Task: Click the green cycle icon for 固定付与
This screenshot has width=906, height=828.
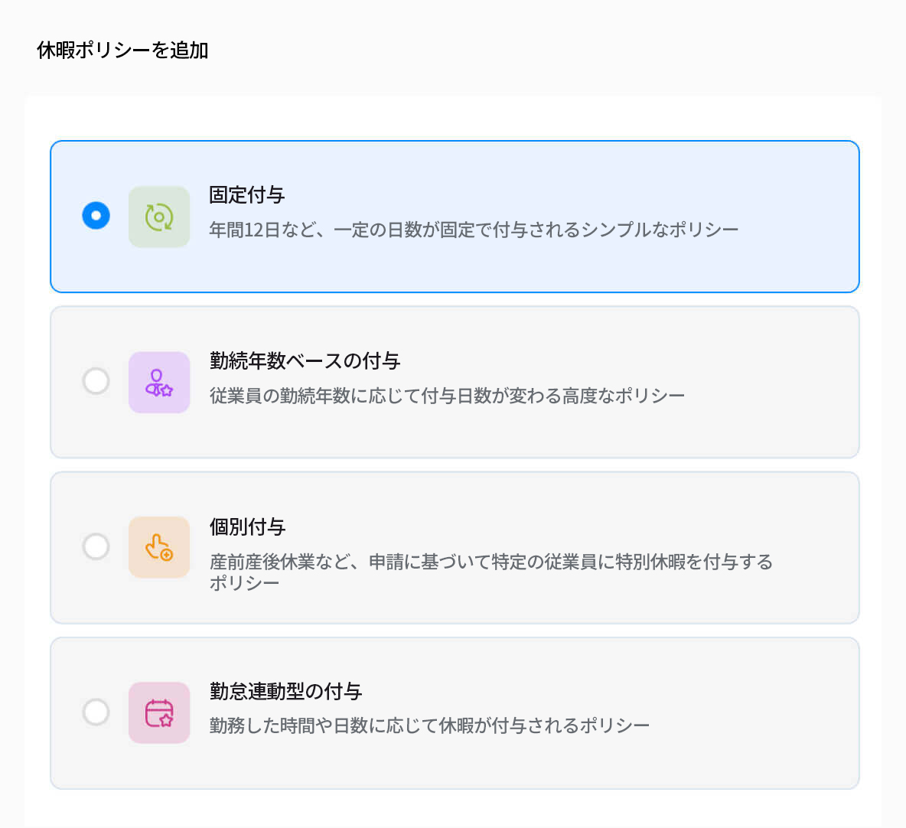Action: (159, 216)
